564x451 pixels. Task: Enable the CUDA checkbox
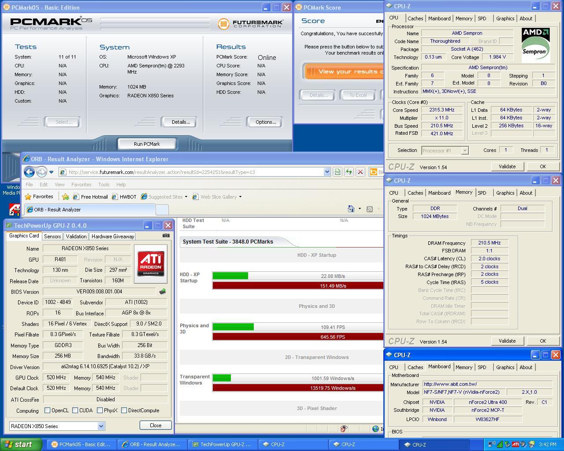(x=75, y=410)
